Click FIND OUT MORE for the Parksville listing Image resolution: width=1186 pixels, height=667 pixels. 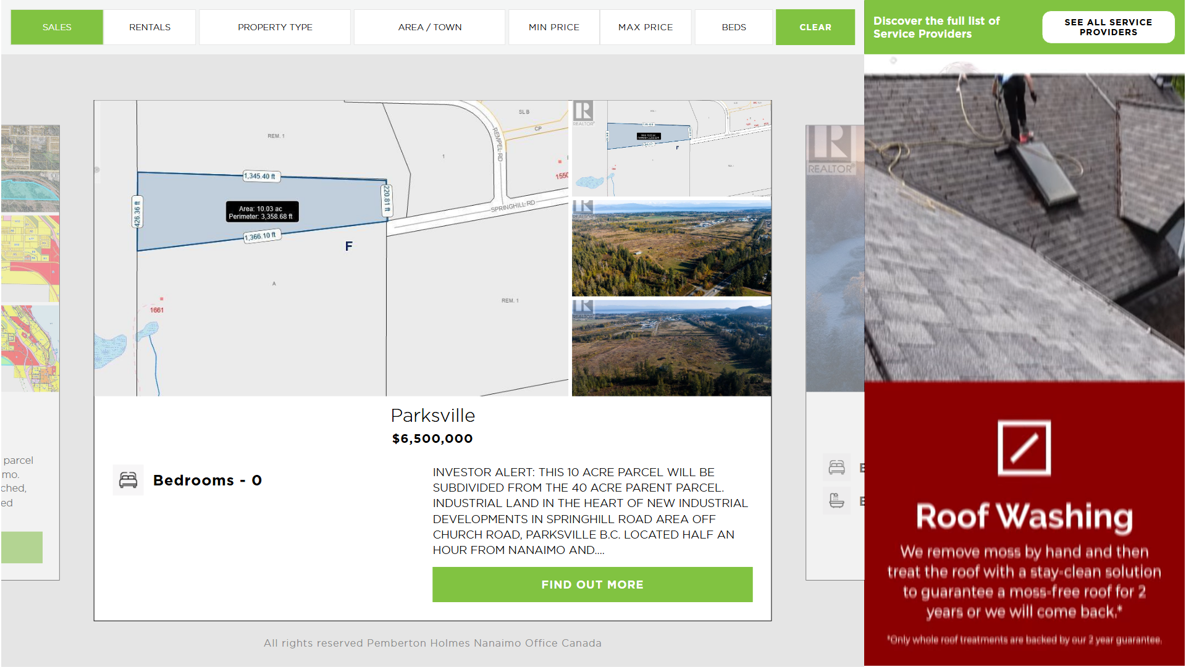pos(592,584)
